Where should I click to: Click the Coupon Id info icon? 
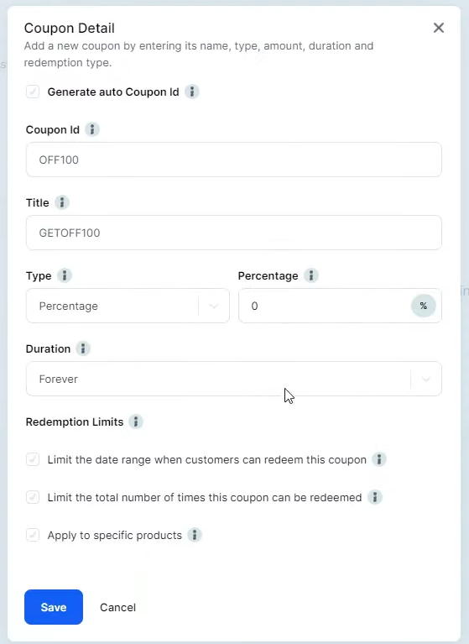(x=92, y=129)
